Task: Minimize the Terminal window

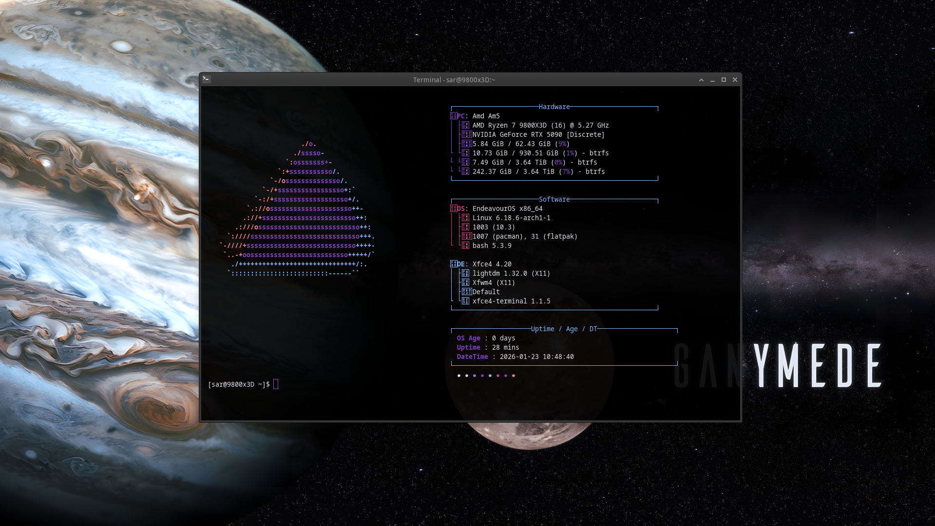Action: click(712, 80)
